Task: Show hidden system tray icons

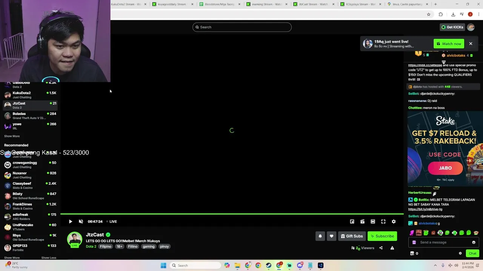Action: point(435,265)
